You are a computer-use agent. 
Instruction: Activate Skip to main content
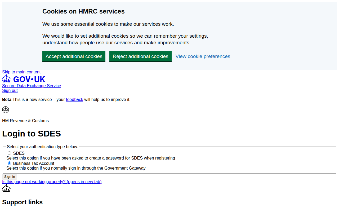point(21,72)
